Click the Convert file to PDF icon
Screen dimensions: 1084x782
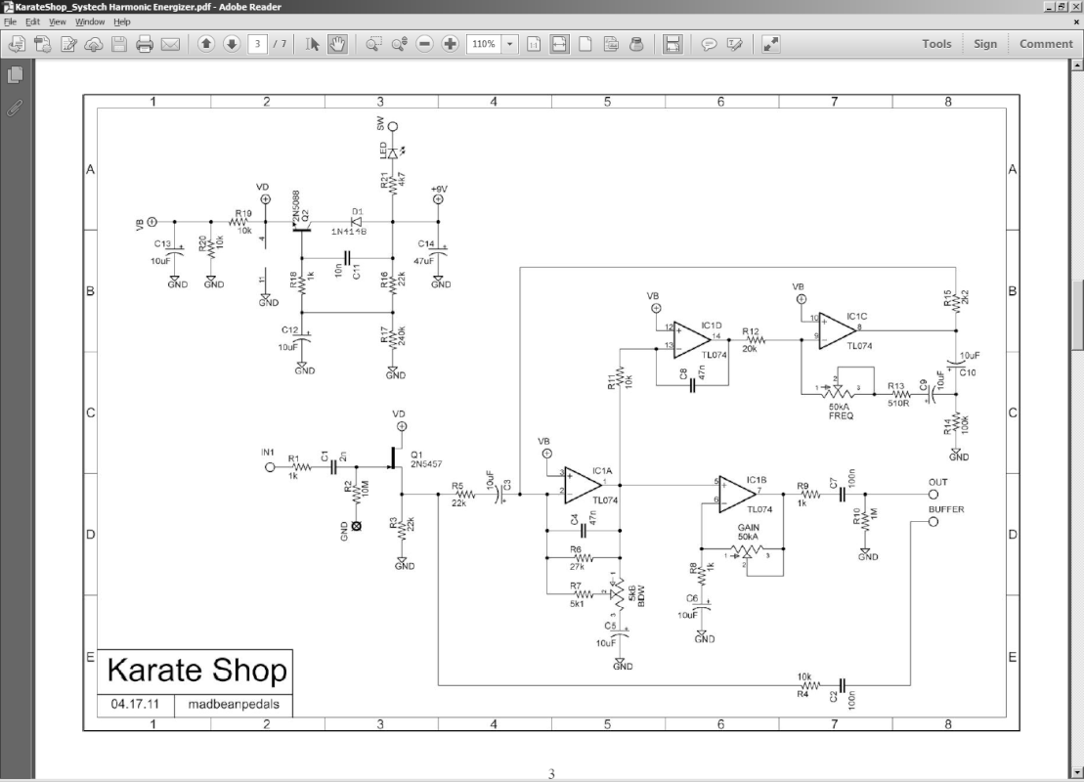42,44
